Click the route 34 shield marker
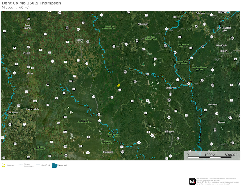Image resolution: width=241 pixels, height=186 pixels. tap(233, 143)
